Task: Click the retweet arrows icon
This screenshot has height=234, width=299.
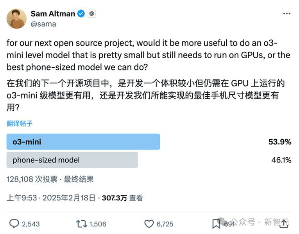Action: [x=81, y=224]
